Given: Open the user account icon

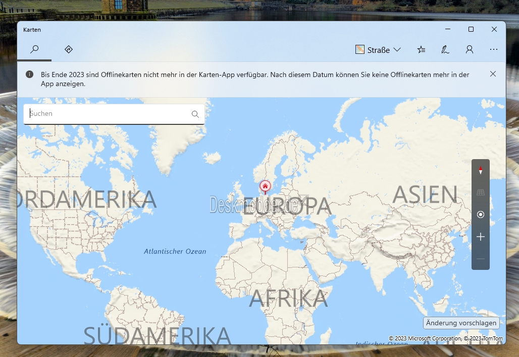Looking at the screenshot, I should point(470,50).
